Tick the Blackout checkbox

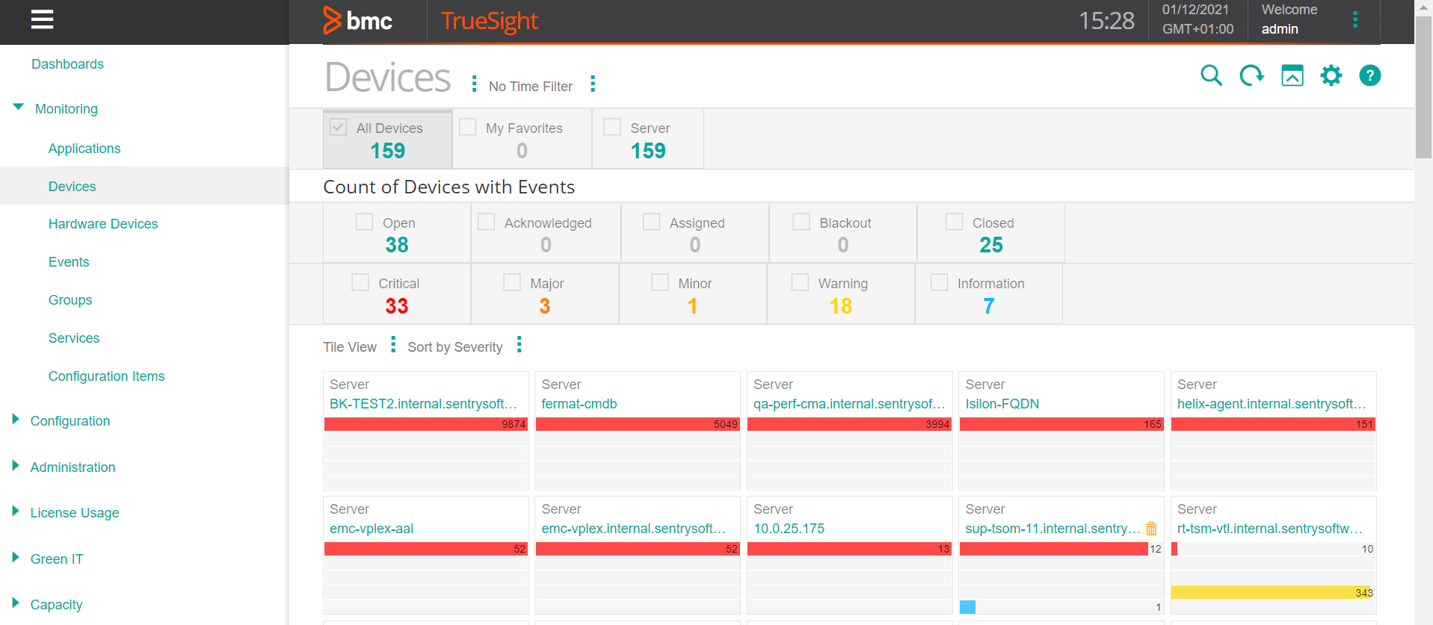tap(801, 222)
